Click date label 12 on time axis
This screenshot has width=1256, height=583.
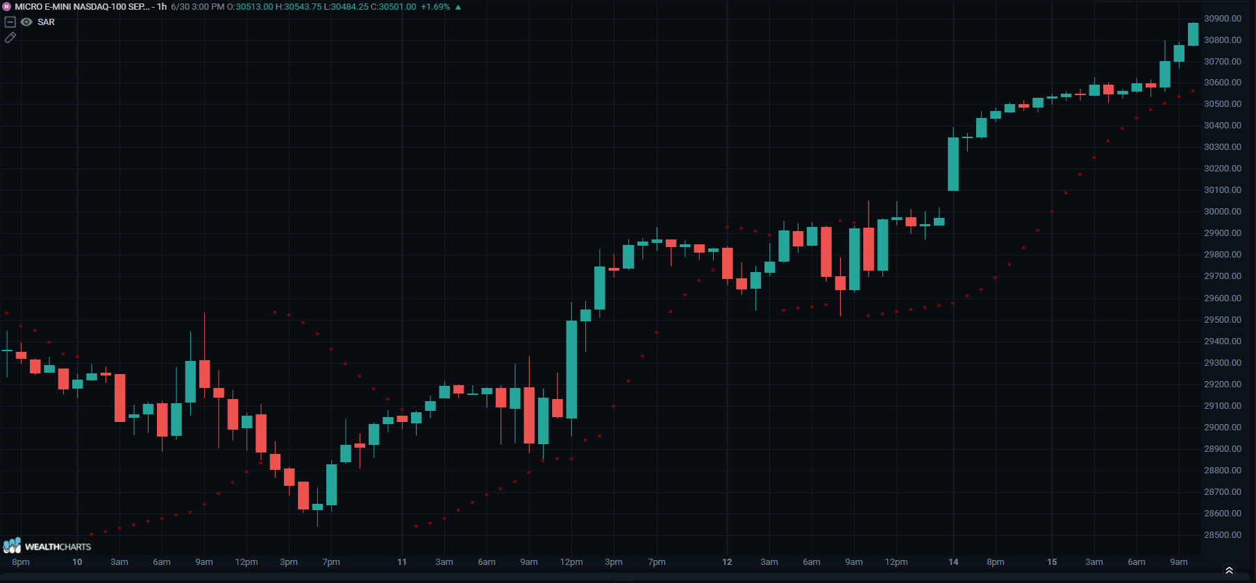pyautogui.click(x=727, y=562)
